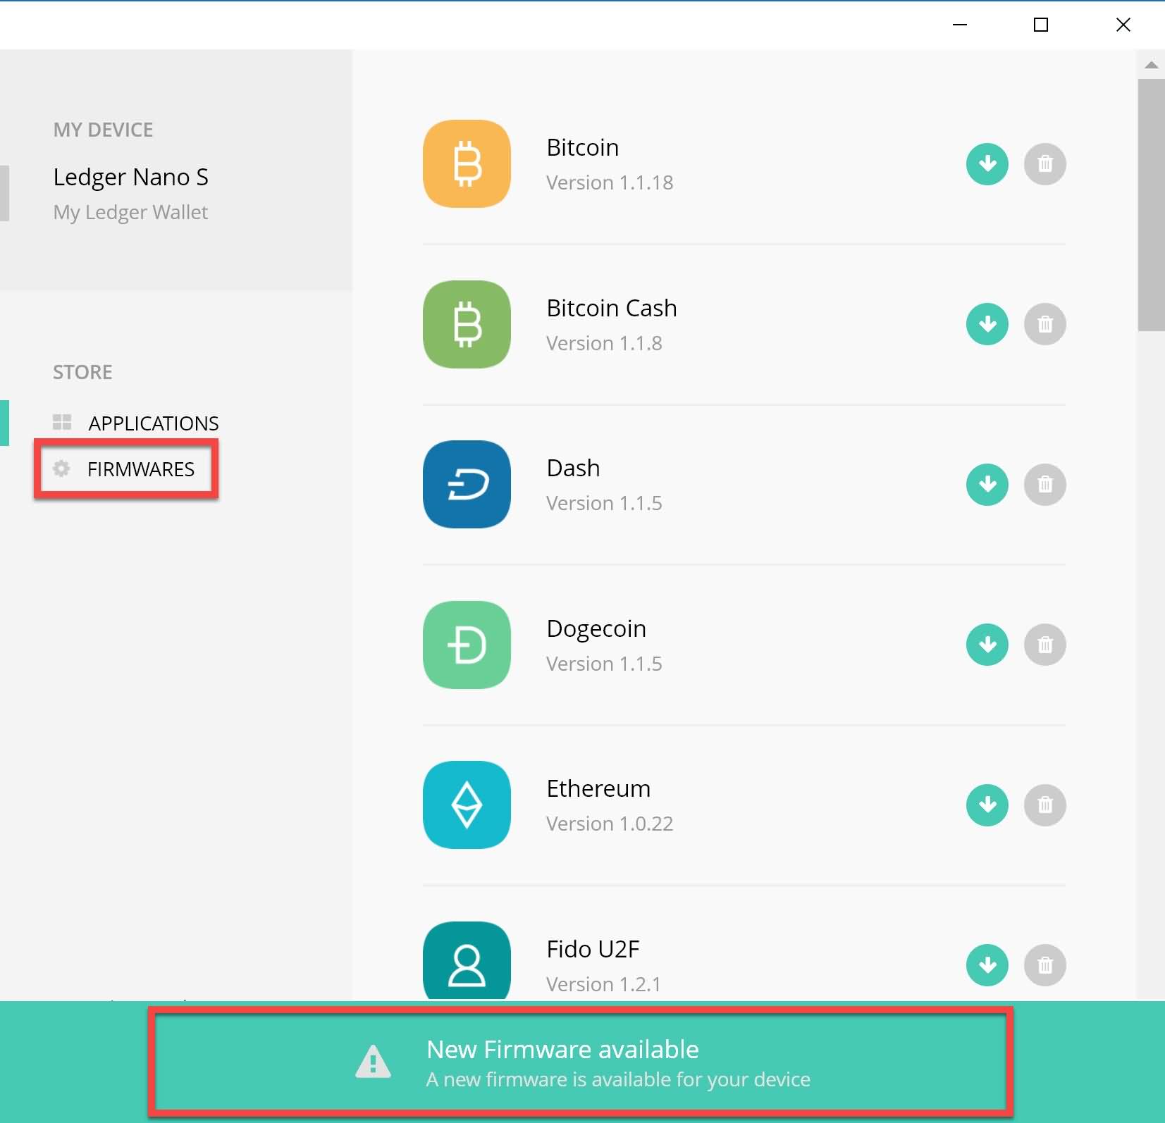The image size is (1165, 1123).
Task: Minimize the Ledger Manager window
Action: (960, 25)
